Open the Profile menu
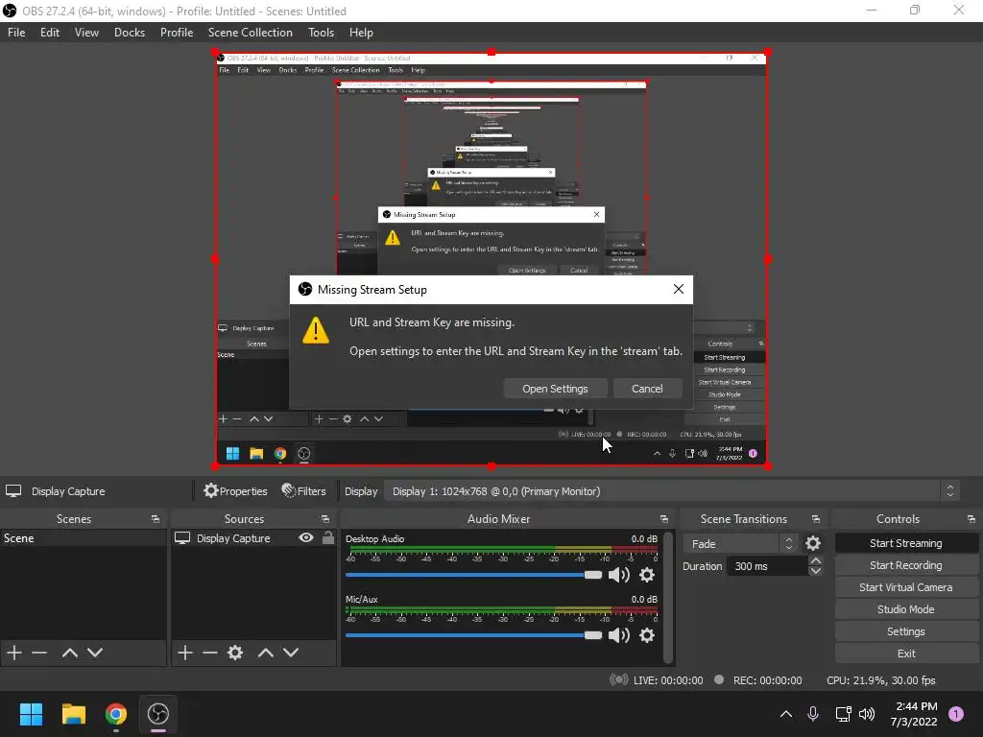983x737 pixels. point(177,33)
